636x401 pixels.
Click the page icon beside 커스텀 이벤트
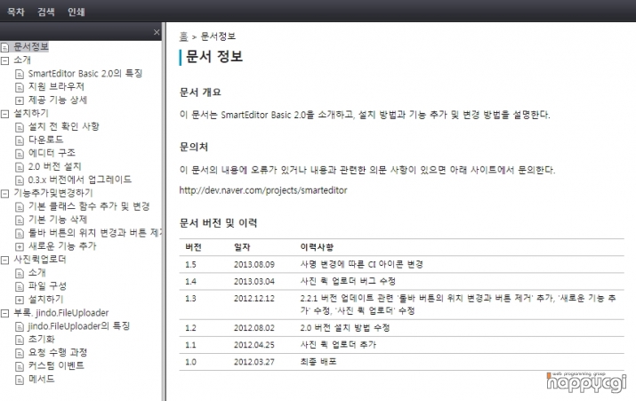(20, 367)
